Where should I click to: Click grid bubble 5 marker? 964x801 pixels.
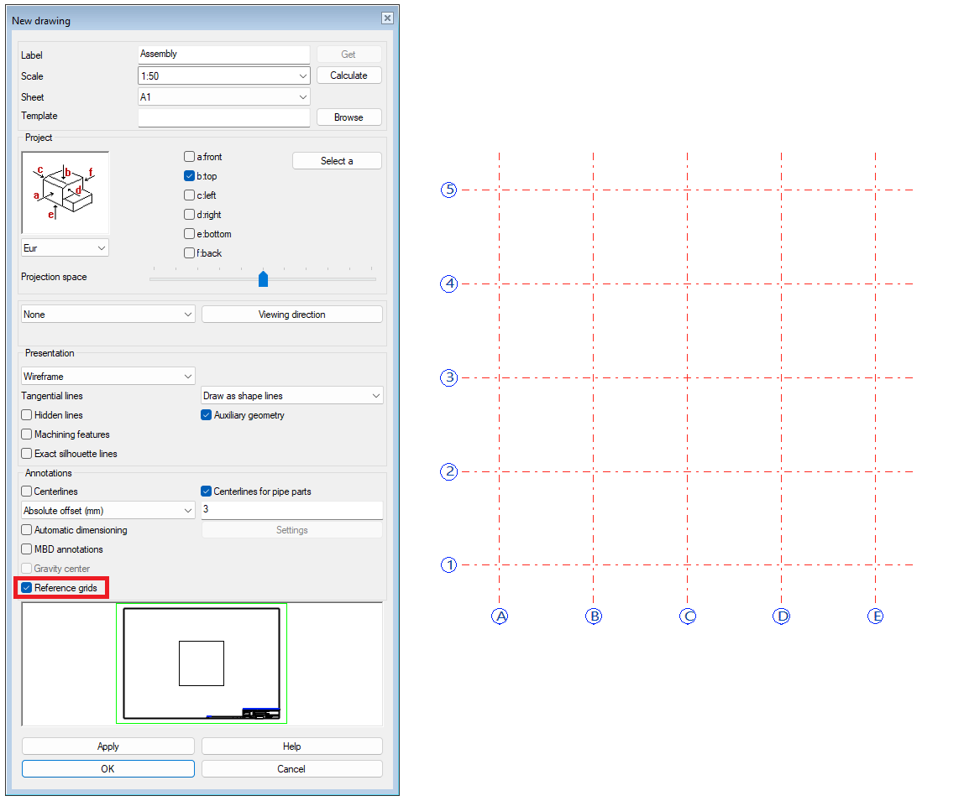tap(449, 190)
